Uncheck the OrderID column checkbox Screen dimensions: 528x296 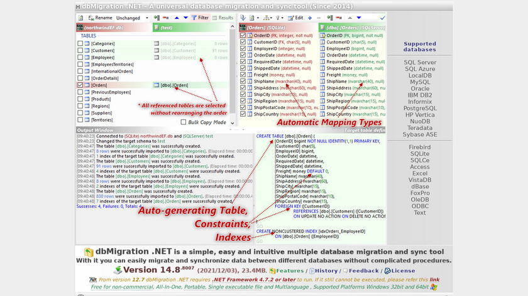coord(243,35)
